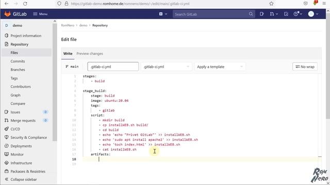The image size is (330, 185).
Task: Click the Pocket save icon
Action: (x=306, y=4)
